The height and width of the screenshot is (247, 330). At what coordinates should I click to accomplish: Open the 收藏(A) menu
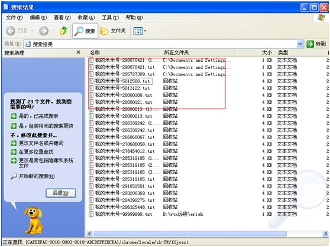86,18
